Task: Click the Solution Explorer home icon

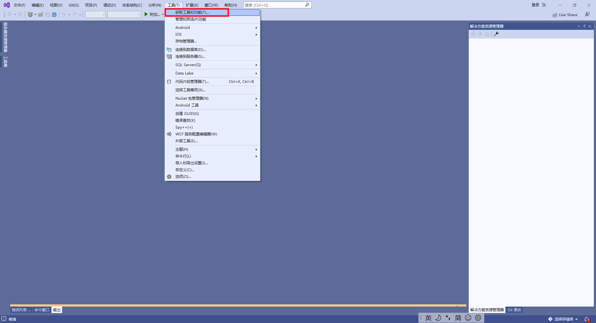Action: click(x=487, y=34)
